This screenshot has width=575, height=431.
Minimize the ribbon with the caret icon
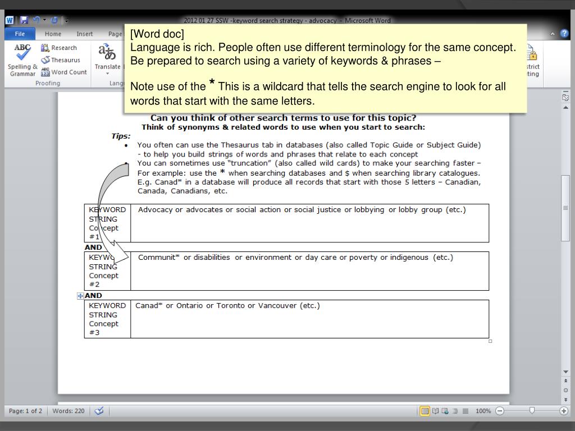point(553,34)
